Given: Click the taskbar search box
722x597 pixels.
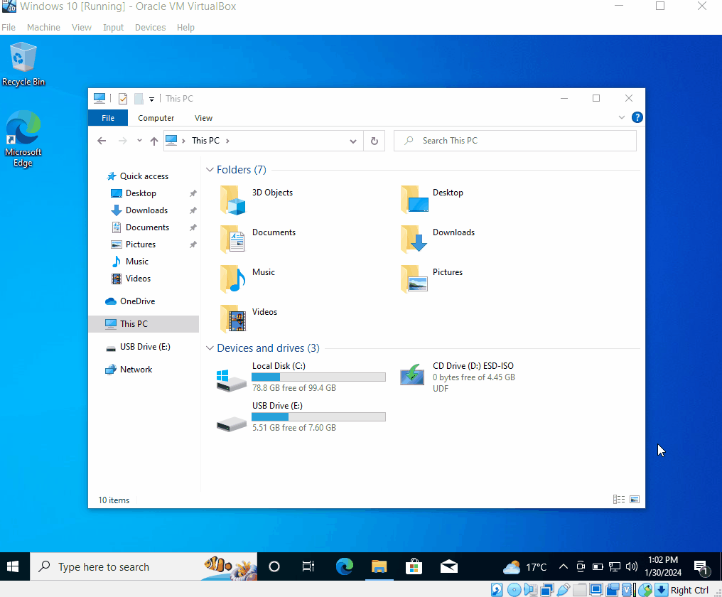Looking at the screenshot, I should pyautogui.click(x=144, y=566).
